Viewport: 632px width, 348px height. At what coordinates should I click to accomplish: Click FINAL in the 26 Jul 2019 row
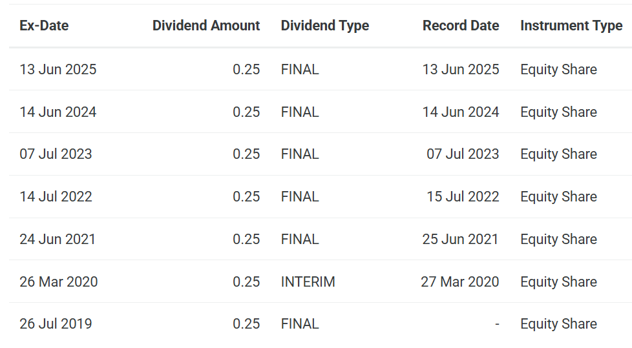(300, 324)
